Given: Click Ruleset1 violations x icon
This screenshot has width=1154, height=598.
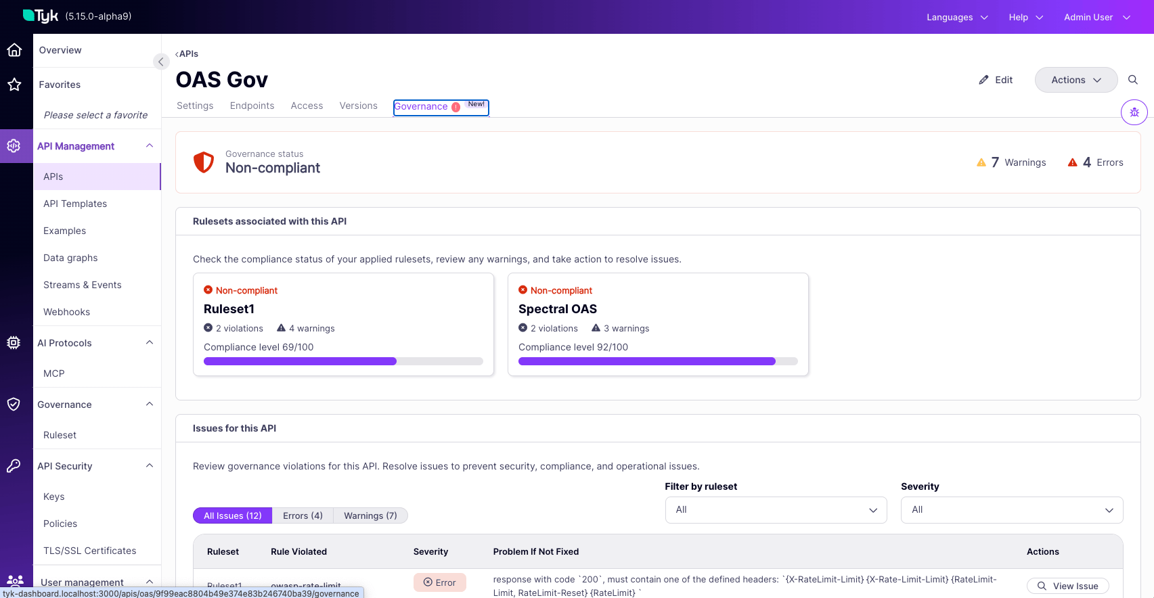Looking at the screenshot, I should tap(208, 328).
